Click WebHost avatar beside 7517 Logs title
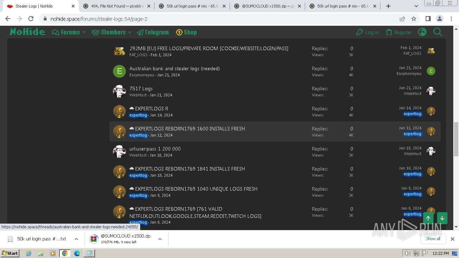The image size is (459, 258). [119, 91]
